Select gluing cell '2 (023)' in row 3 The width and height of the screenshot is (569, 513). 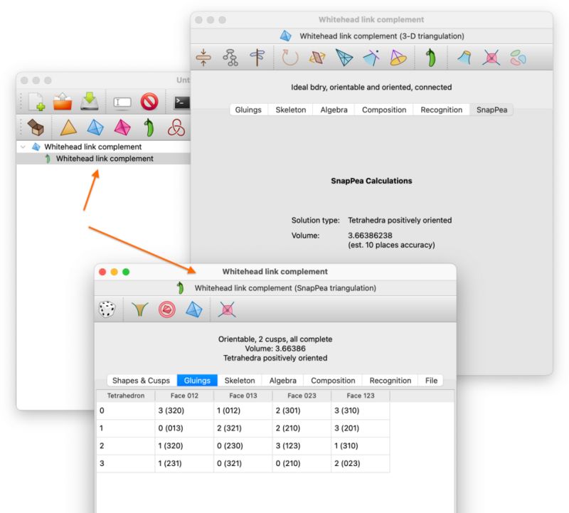tap(361, 464)
